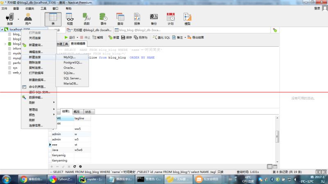This screenshot has width=328, height=184.
Task: Open the 模型 (Model) toolbar icon
Action: coord(187,19)
